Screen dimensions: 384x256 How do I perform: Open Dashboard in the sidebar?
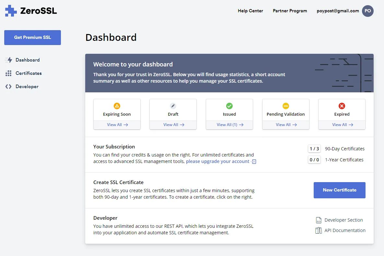[x=28, y=60]
